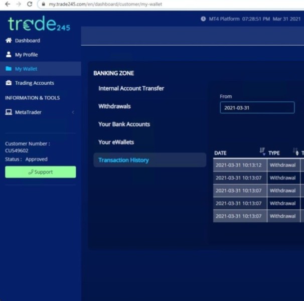
Task: Select My Wallet in sidebar
Action: 26,69
